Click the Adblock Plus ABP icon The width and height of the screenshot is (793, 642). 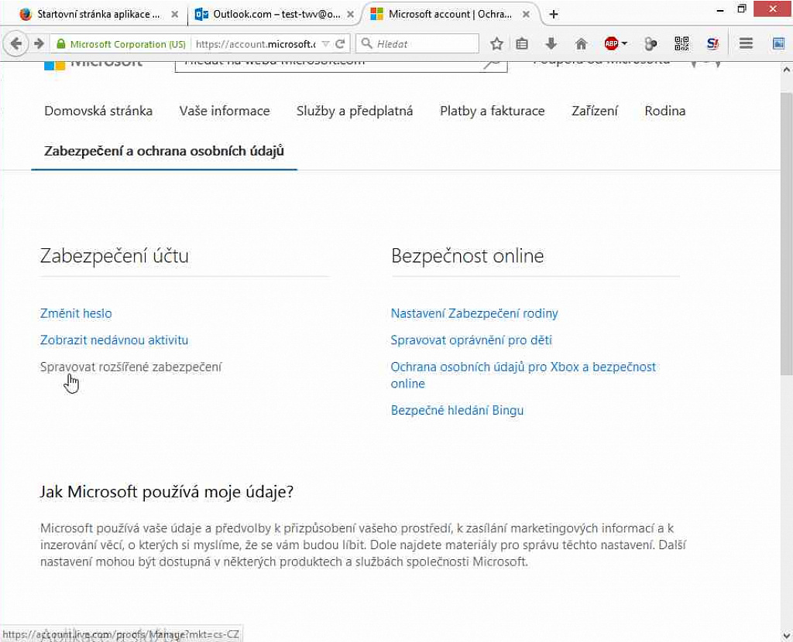point(611,44)
